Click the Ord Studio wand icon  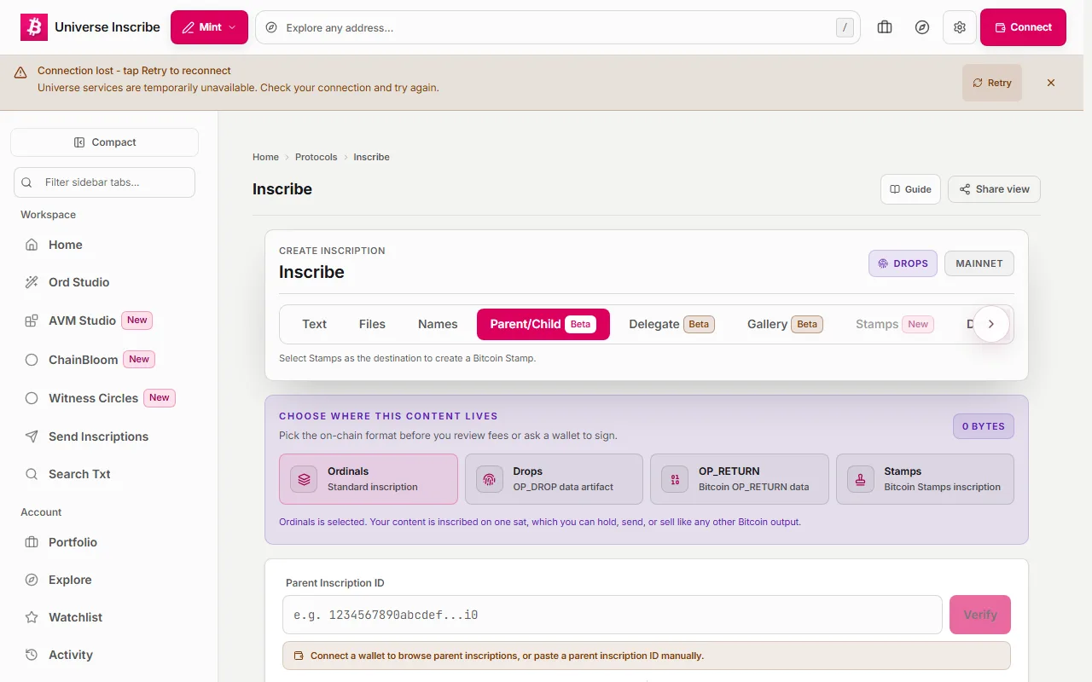32,282
